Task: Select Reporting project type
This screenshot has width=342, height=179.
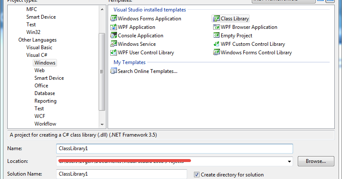Action: [46, 101]
